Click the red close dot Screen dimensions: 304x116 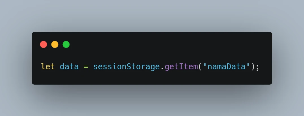pos(44,44)
